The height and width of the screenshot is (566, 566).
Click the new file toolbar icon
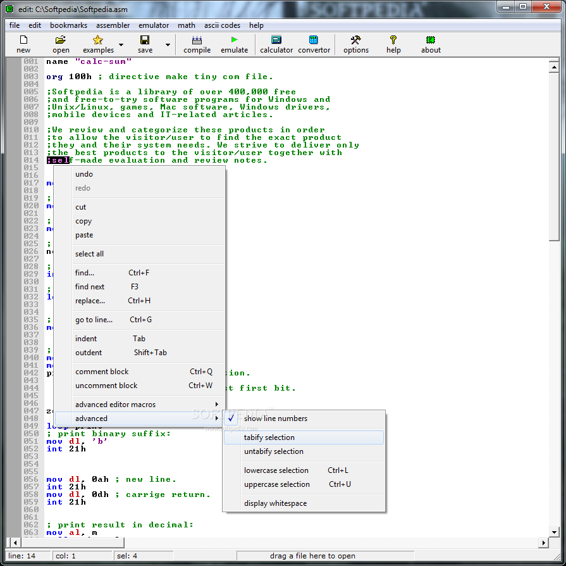click(23, 40)
